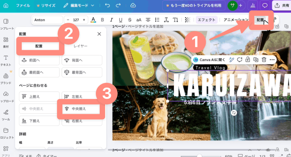Open the comments speech bubble icon
291x157 pixels.
265,5
